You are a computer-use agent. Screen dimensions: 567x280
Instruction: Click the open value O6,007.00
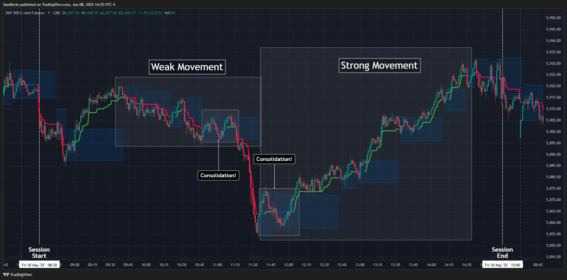pos(71,13)
